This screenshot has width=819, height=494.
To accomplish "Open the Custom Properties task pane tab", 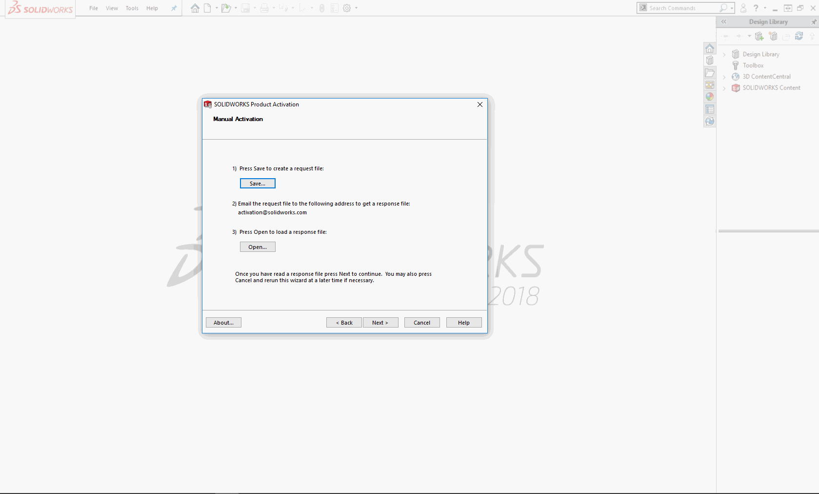I will (x=710, y=109).
